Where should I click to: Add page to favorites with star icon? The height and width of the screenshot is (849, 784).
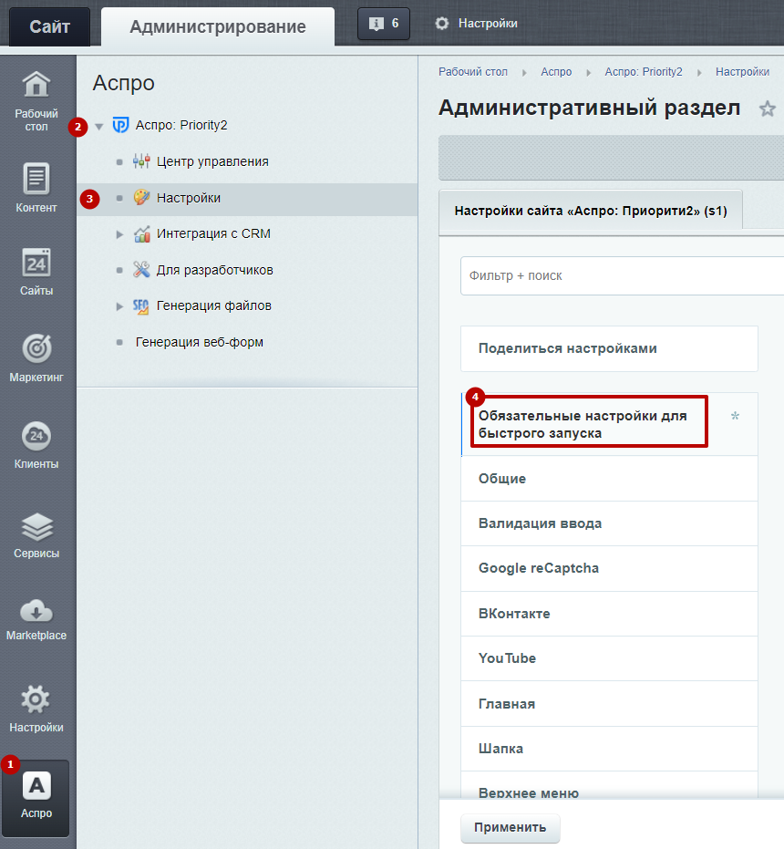pos(768,109)
